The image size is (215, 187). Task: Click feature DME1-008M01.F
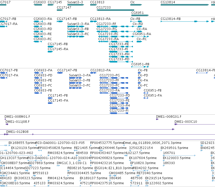pyautogui.click(x=17, y=117)
